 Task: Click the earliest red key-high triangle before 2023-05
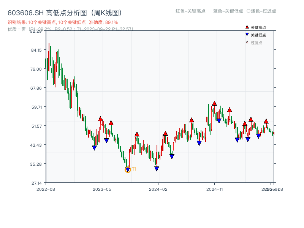point(100,119)
